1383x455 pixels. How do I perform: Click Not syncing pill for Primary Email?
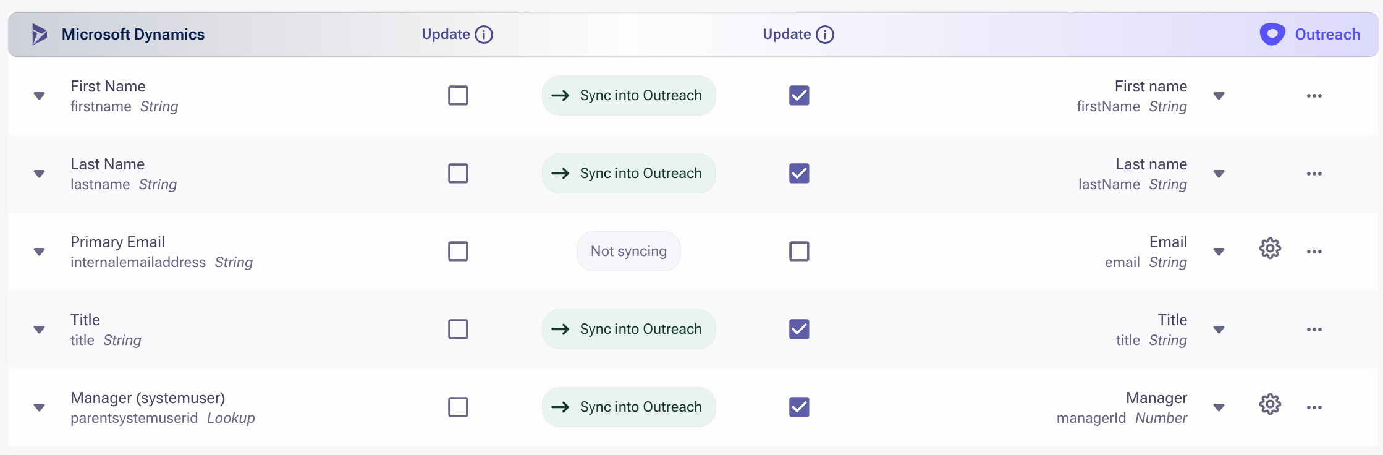point(628,252)
